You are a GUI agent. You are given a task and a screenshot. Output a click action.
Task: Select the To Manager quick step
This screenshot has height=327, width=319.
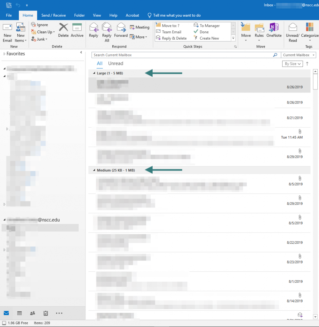click(x=207, y=26)
